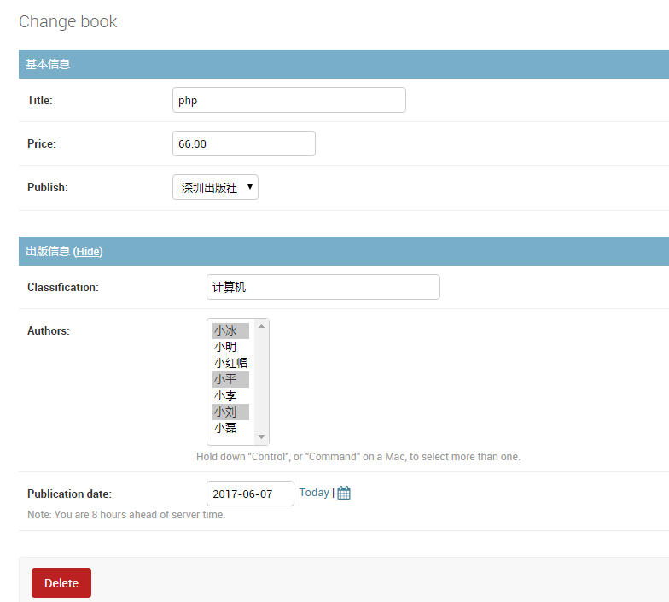
Task: Select author 小磊 in Authors list
Action: click(230, 428)
